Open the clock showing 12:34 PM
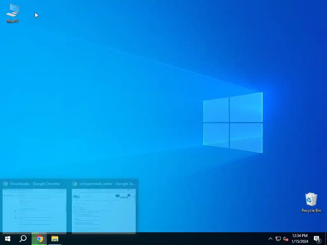Screen dimensions: 327x245 (300, 236)
